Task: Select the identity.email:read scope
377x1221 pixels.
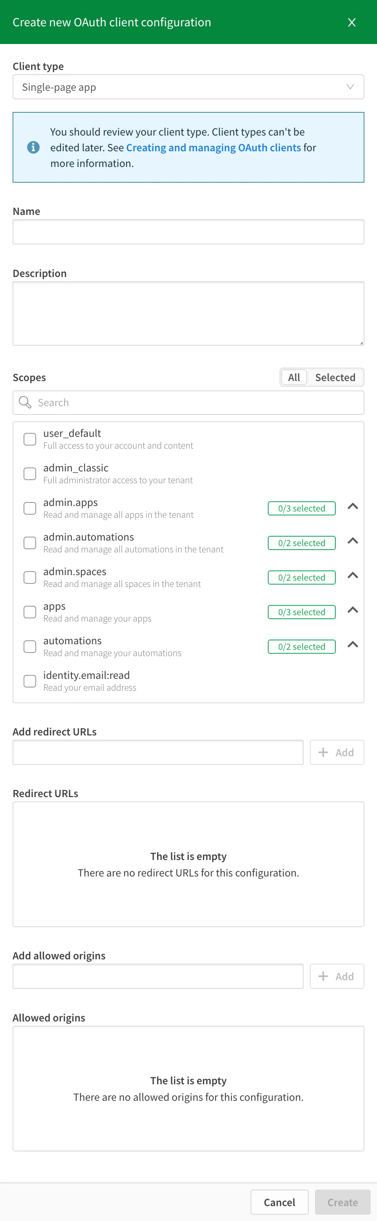Action: click(x=29, y=681)
